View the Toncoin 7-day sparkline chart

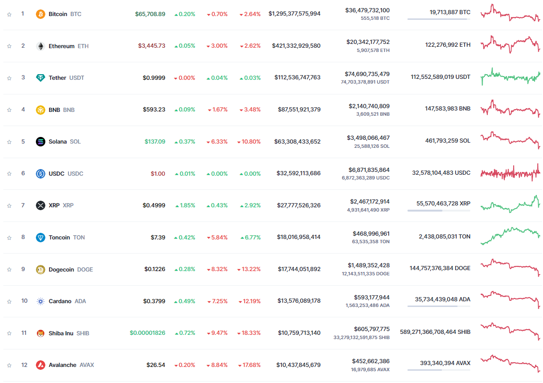[510, 236]
